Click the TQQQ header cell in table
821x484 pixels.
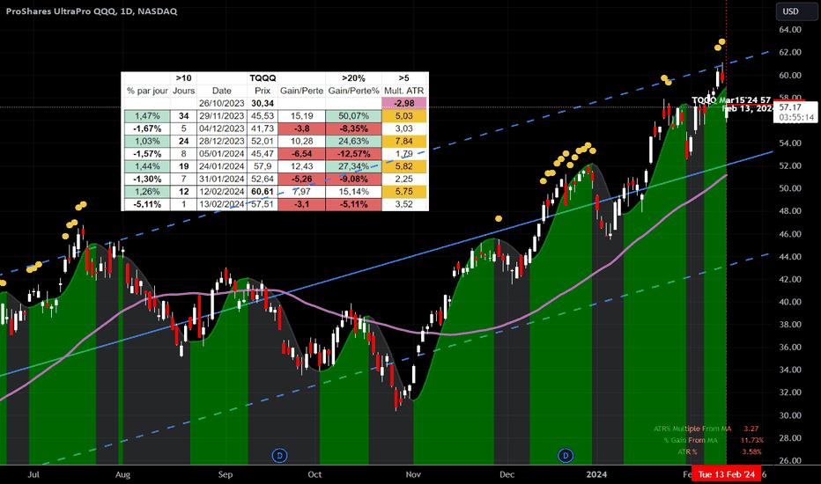point(263,78)
